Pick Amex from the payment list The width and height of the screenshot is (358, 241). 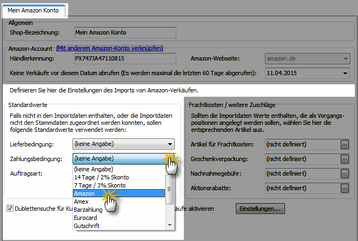pos(119,202)
